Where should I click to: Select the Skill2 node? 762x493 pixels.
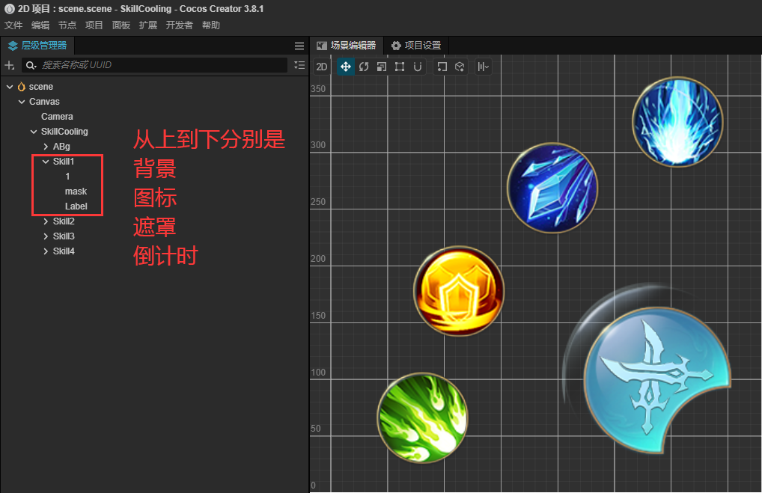click(64, 221)
